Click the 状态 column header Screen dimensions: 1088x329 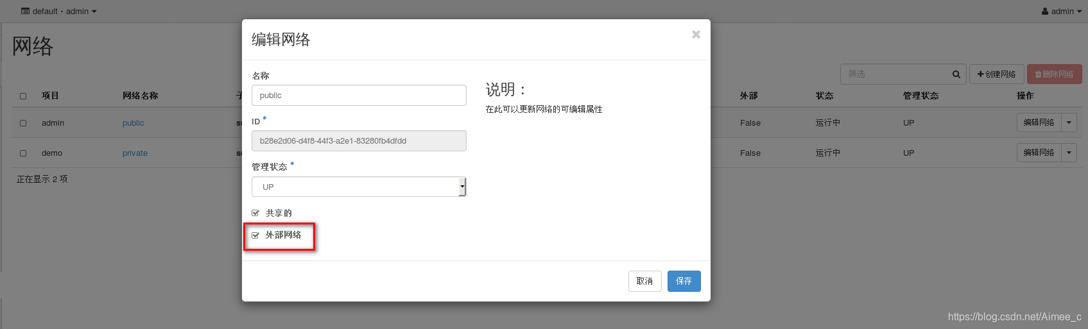pos(824,96)
